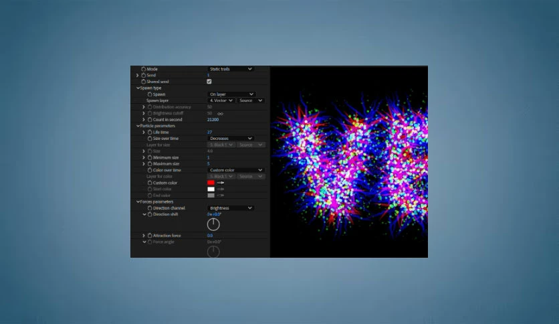Click the Direction shift value 0x+0.0°

click(214, 214)
